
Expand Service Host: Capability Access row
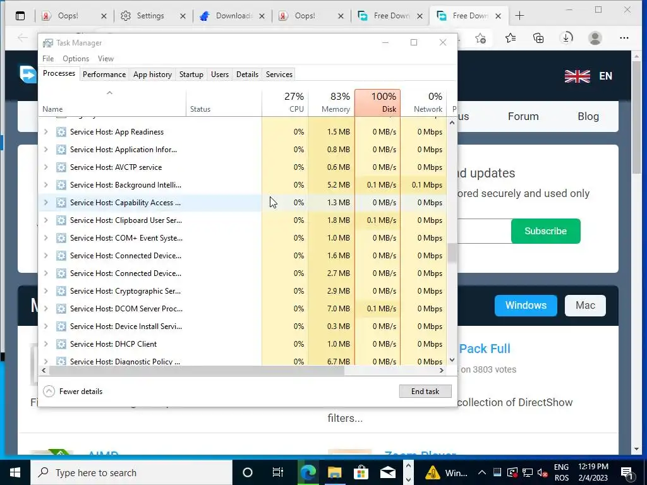[x=45, y=203]
